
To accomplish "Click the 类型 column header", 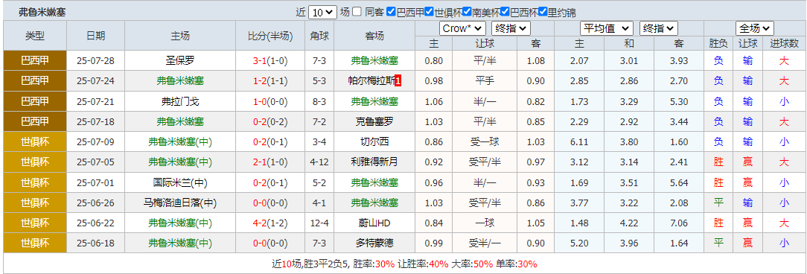I will pos(35,36).
